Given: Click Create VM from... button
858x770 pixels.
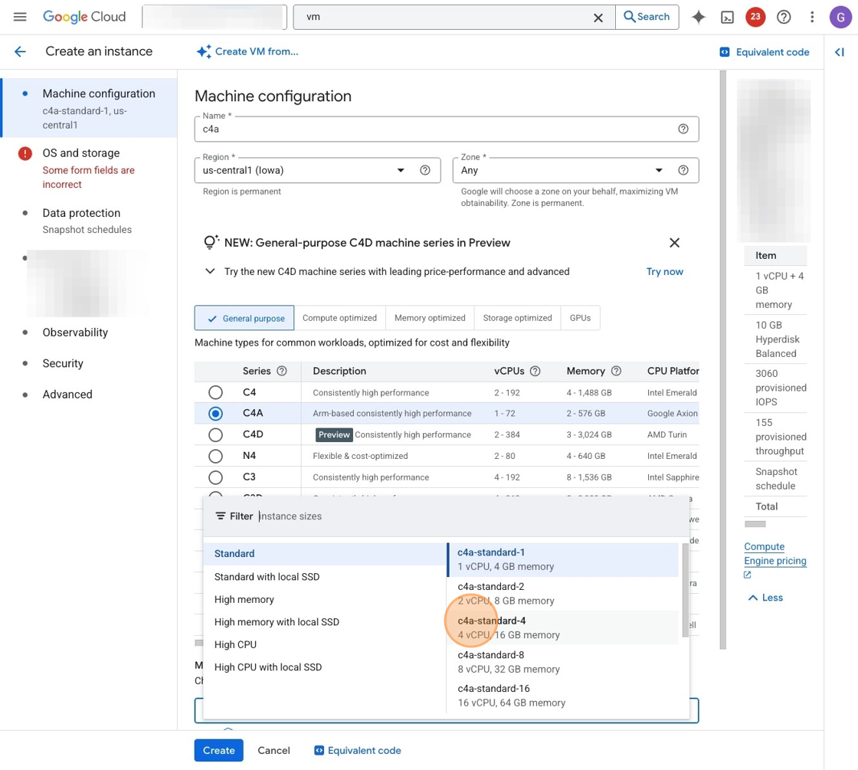Looking at the screenshot, I should [x=247, y=51].
